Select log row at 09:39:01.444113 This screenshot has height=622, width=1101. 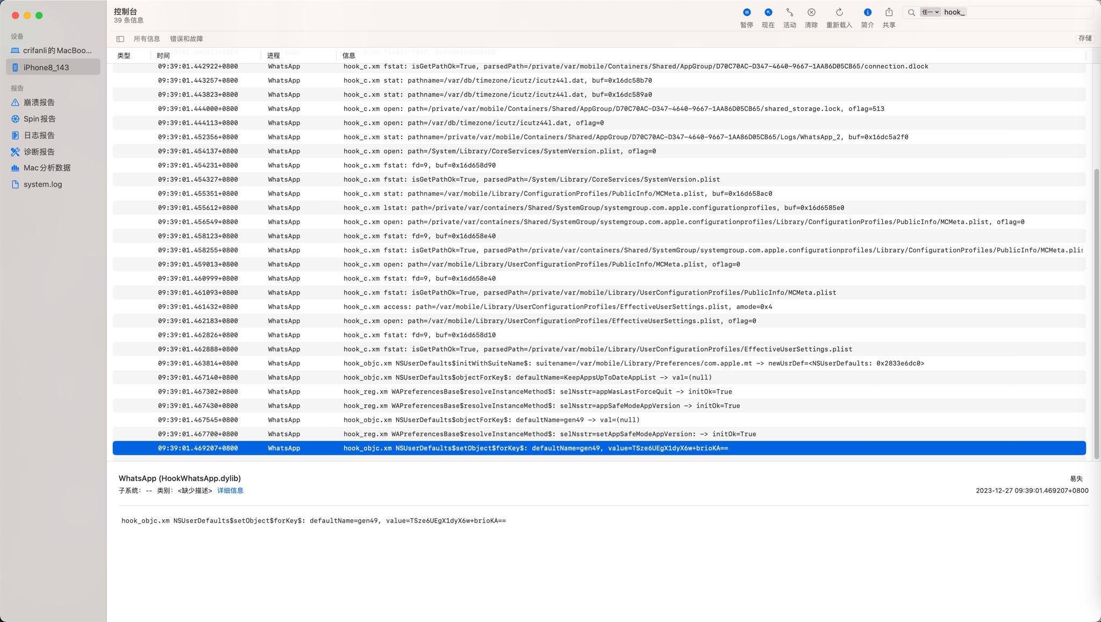pos(599,123)
